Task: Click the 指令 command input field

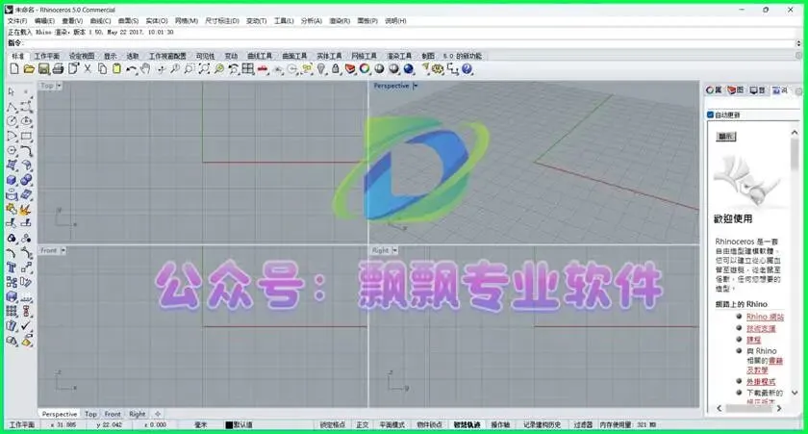Action: pyautogui.click(x=410, y=43)
